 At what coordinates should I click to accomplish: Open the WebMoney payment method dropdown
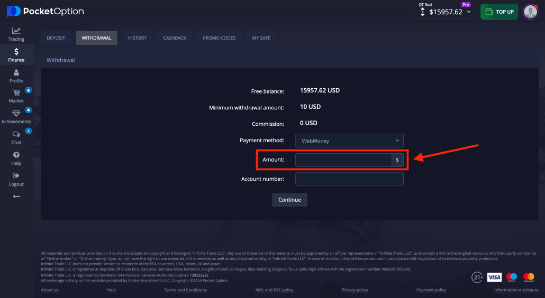349,141
